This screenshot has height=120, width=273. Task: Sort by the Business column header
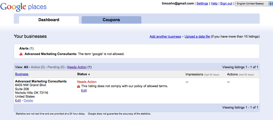point(22,74)
